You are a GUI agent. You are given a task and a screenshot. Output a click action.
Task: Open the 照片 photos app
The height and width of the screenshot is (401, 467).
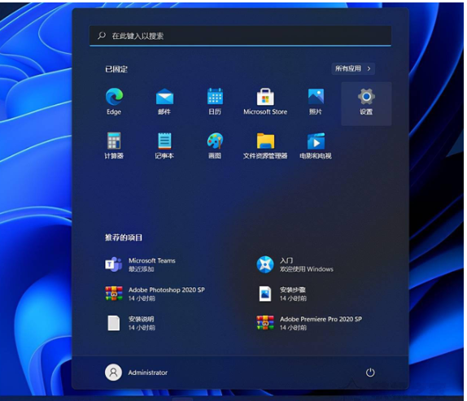[316, 97]
